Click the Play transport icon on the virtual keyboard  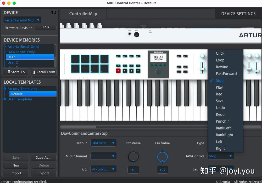[125, 71]
